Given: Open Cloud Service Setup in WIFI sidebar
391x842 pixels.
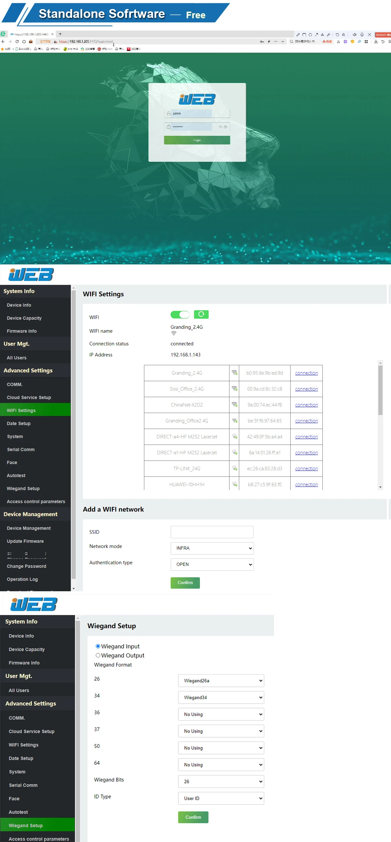Looking at the screenshot, I should [x=29, y=397].
